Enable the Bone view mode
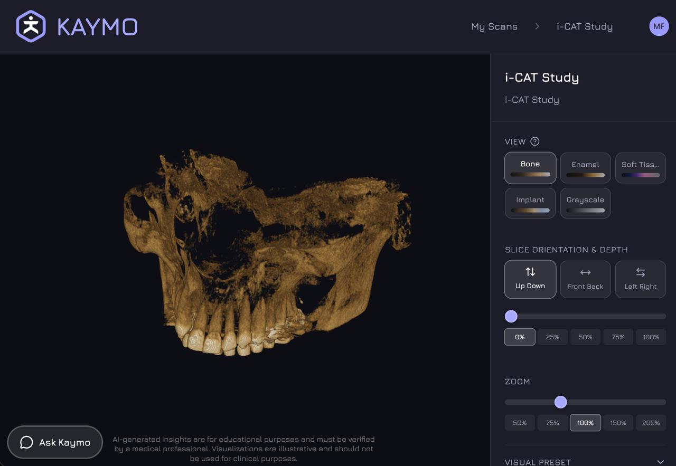This screenshot has width=676, height=466. (x=530, y=167)
